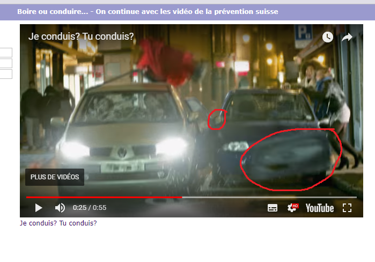Screen dimensions: 375x262
Task: Seek to the gray unplayed part of the bar
Action: (268, 197)
